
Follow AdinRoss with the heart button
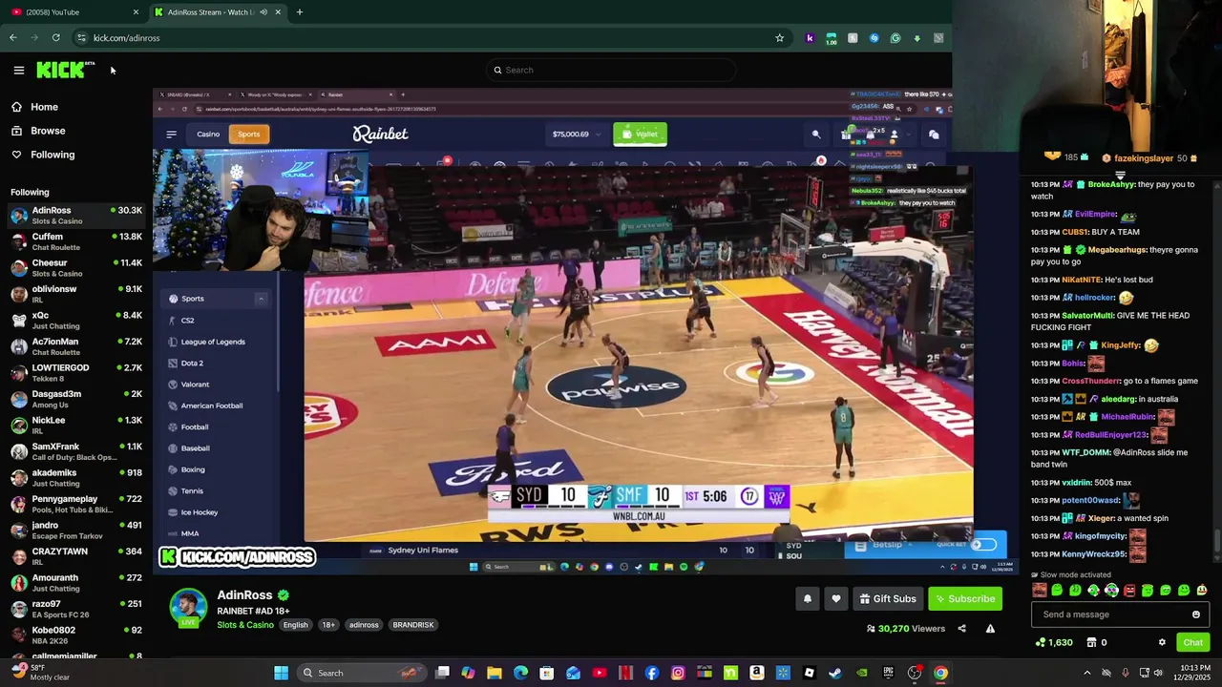click(x=836, y=598)
